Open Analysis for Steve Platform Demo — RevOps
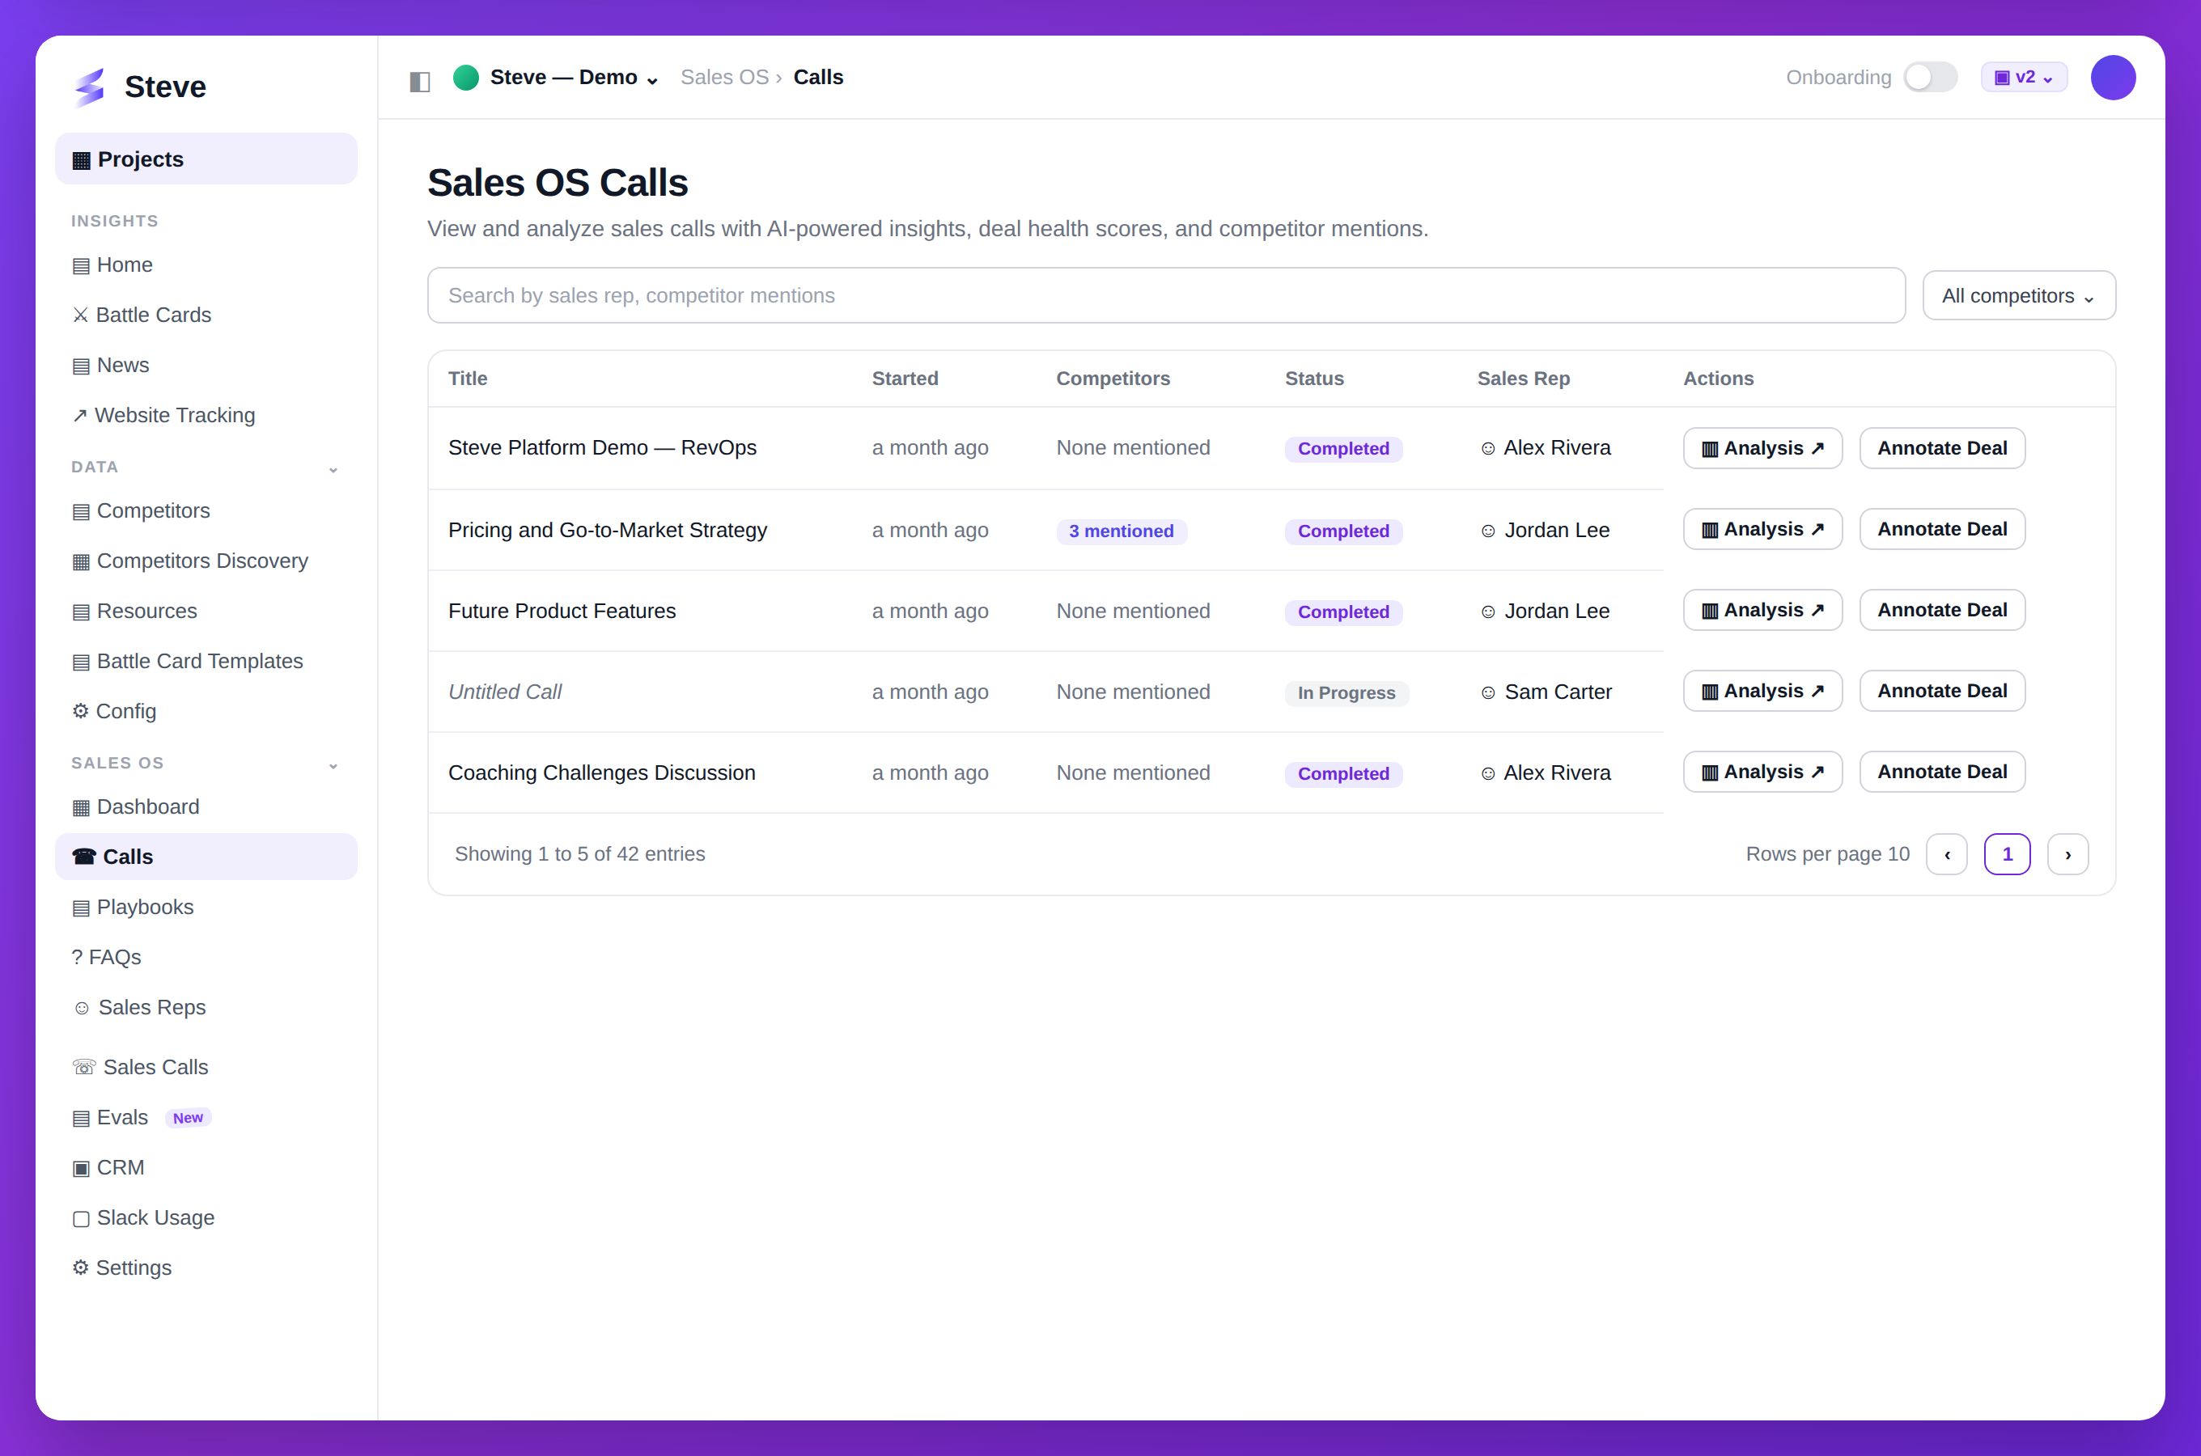The image size is (2201, 1456). pos(1762,448)
